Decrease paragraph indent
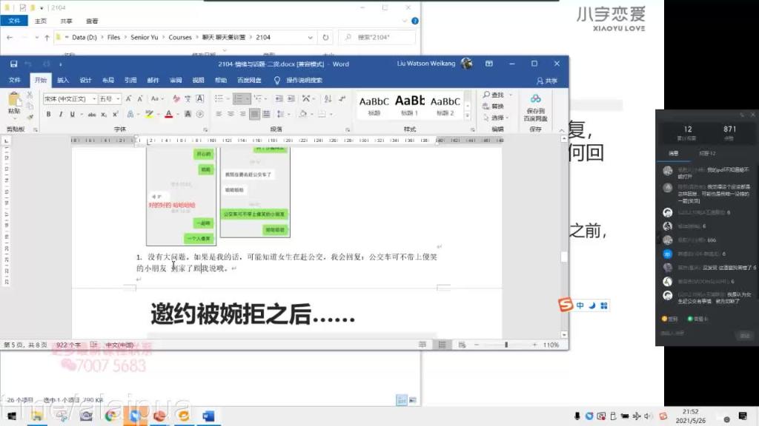This screenshot has height=426, width=759. pyautogui.click(x=279, y=98)
